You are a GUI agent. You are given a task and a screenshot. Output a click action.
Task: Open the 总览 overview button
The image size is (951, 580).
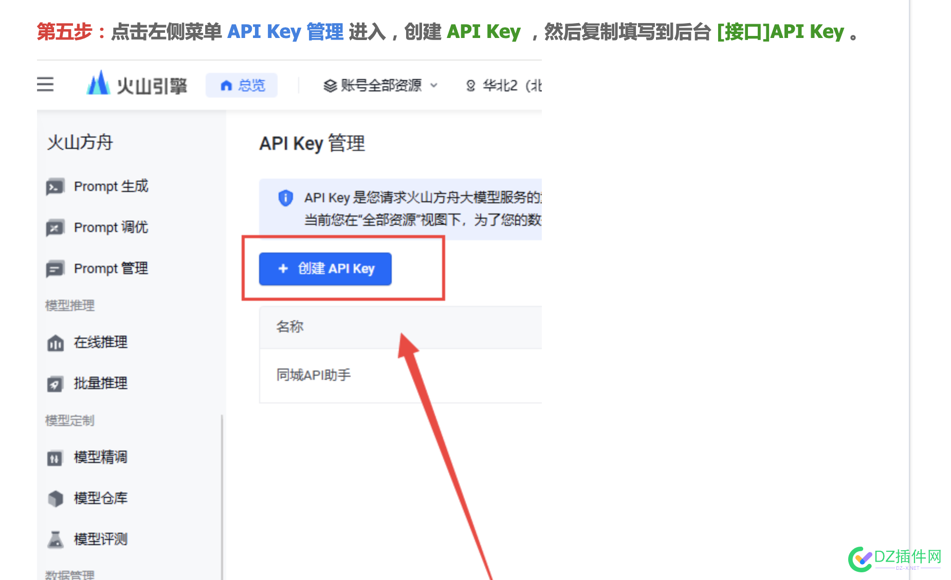(242, 85)
